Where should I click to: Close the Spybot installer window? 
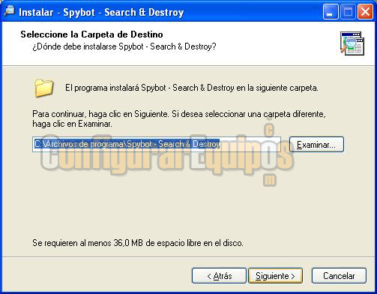366,12
